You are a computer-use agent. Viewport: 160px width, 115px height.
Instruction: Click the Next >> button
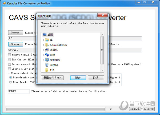149,109
